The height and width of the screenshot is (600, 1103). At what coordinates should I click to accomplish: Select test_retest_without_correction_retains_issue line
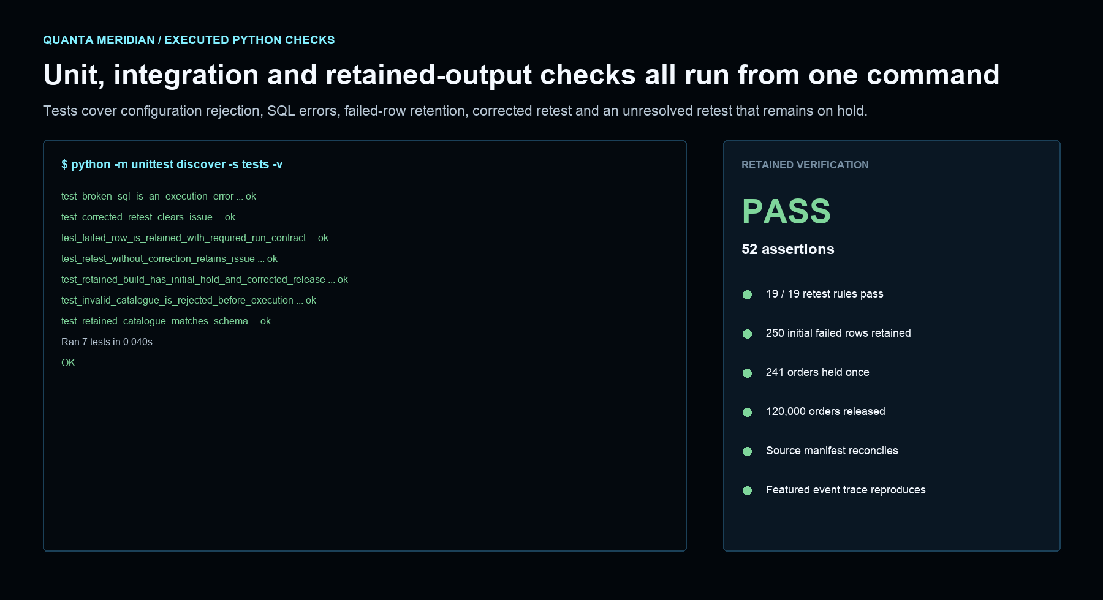(x=169, y=259)
